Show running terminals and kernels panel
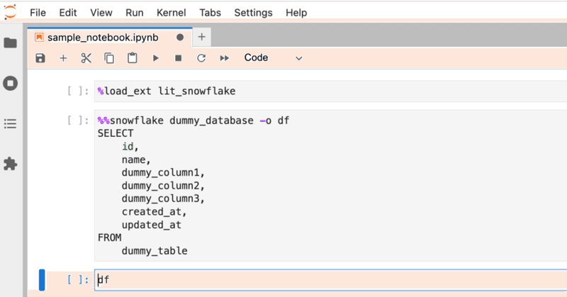 click(x=11, y=83)
